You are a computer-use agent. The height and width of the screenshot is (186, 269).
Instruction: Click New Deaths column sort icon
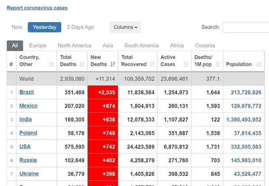coord(112,64)
